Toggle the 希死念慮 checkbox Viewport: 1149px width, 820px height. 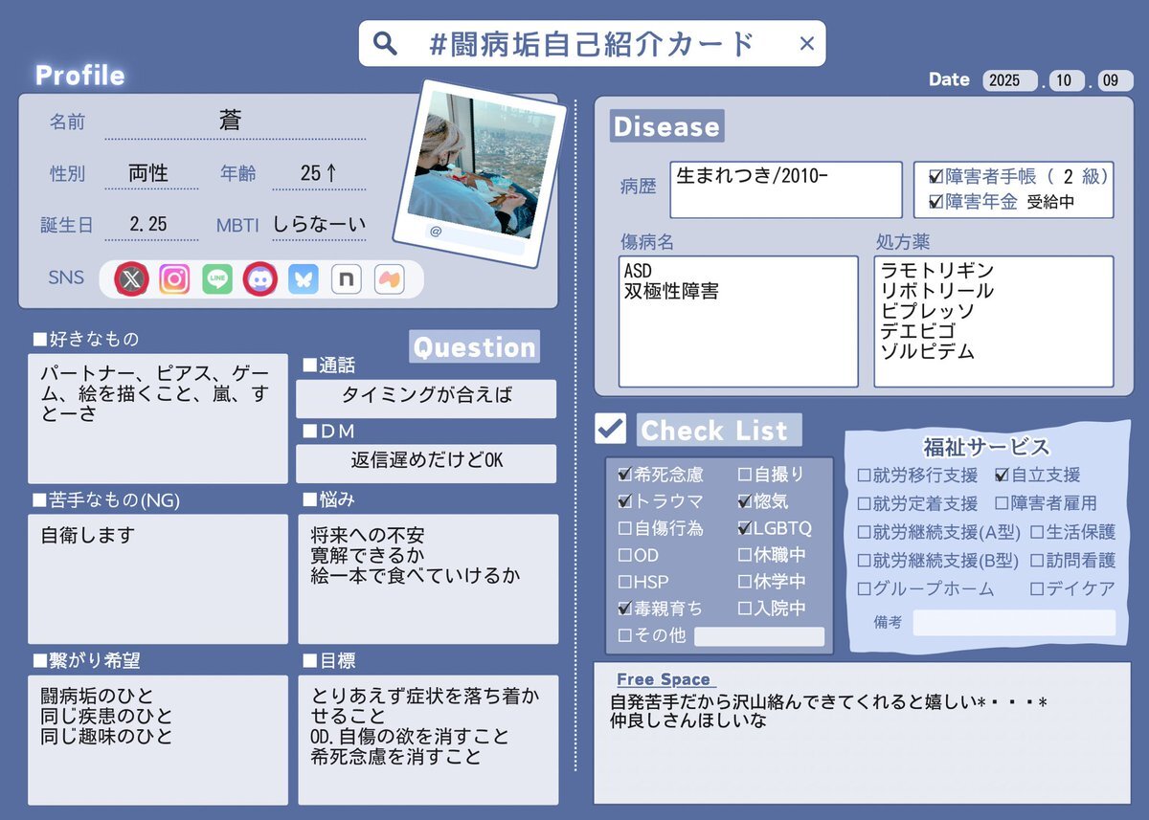click(x=625, y=474)
